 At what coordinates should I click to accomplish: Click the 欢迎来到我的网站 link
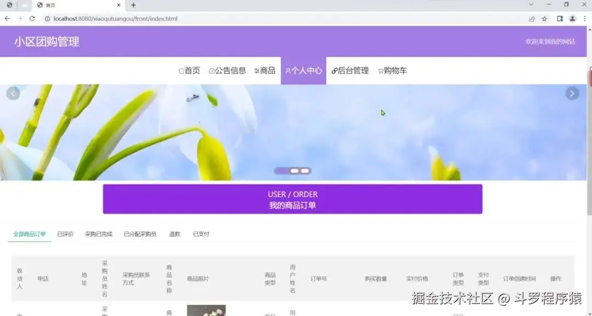[x=550, y=41]
